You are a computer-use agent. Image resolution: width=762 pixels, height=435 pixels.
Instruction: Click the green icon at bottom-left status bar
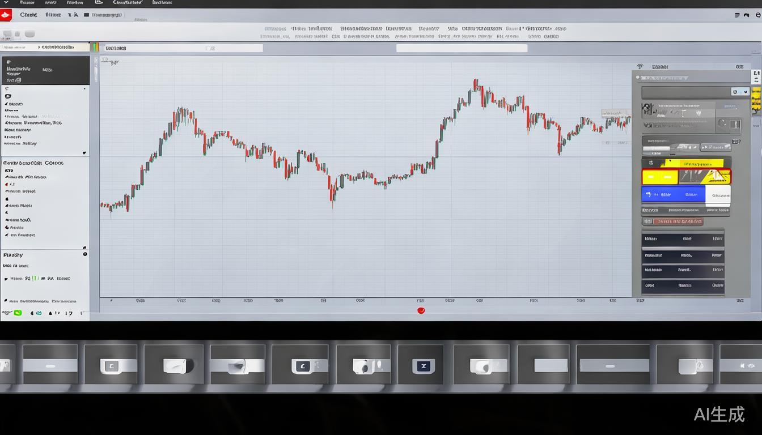(x=18, y=313)
